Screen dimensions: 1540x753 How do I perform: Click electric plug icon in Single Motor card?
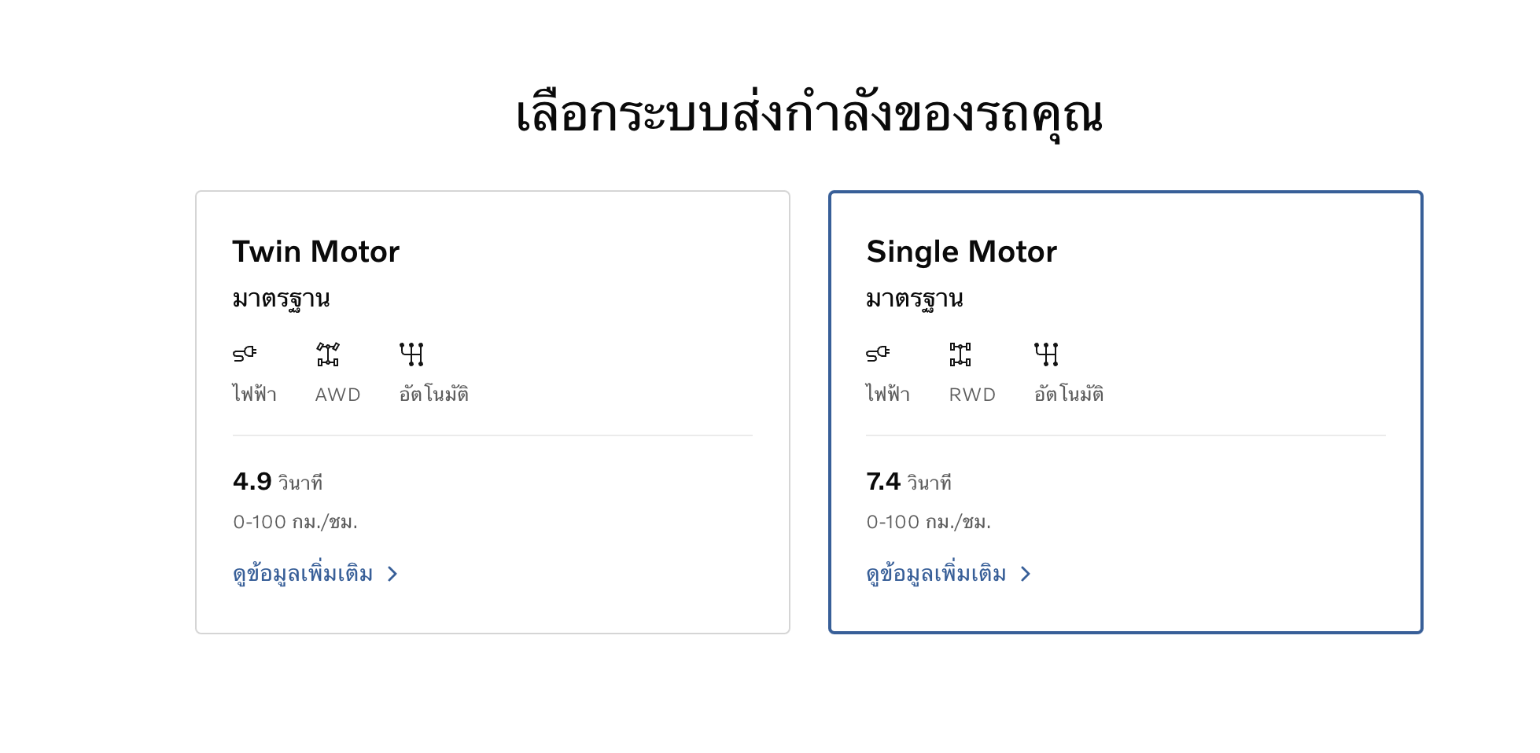coord(878,354)
